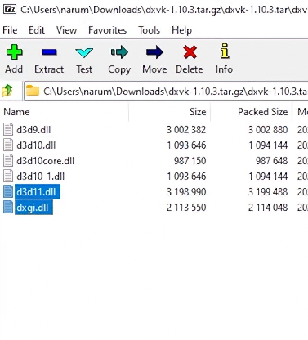Select the d3d9.dll file name
This screenshot has width=308, height=340.
tap(33, 130)
